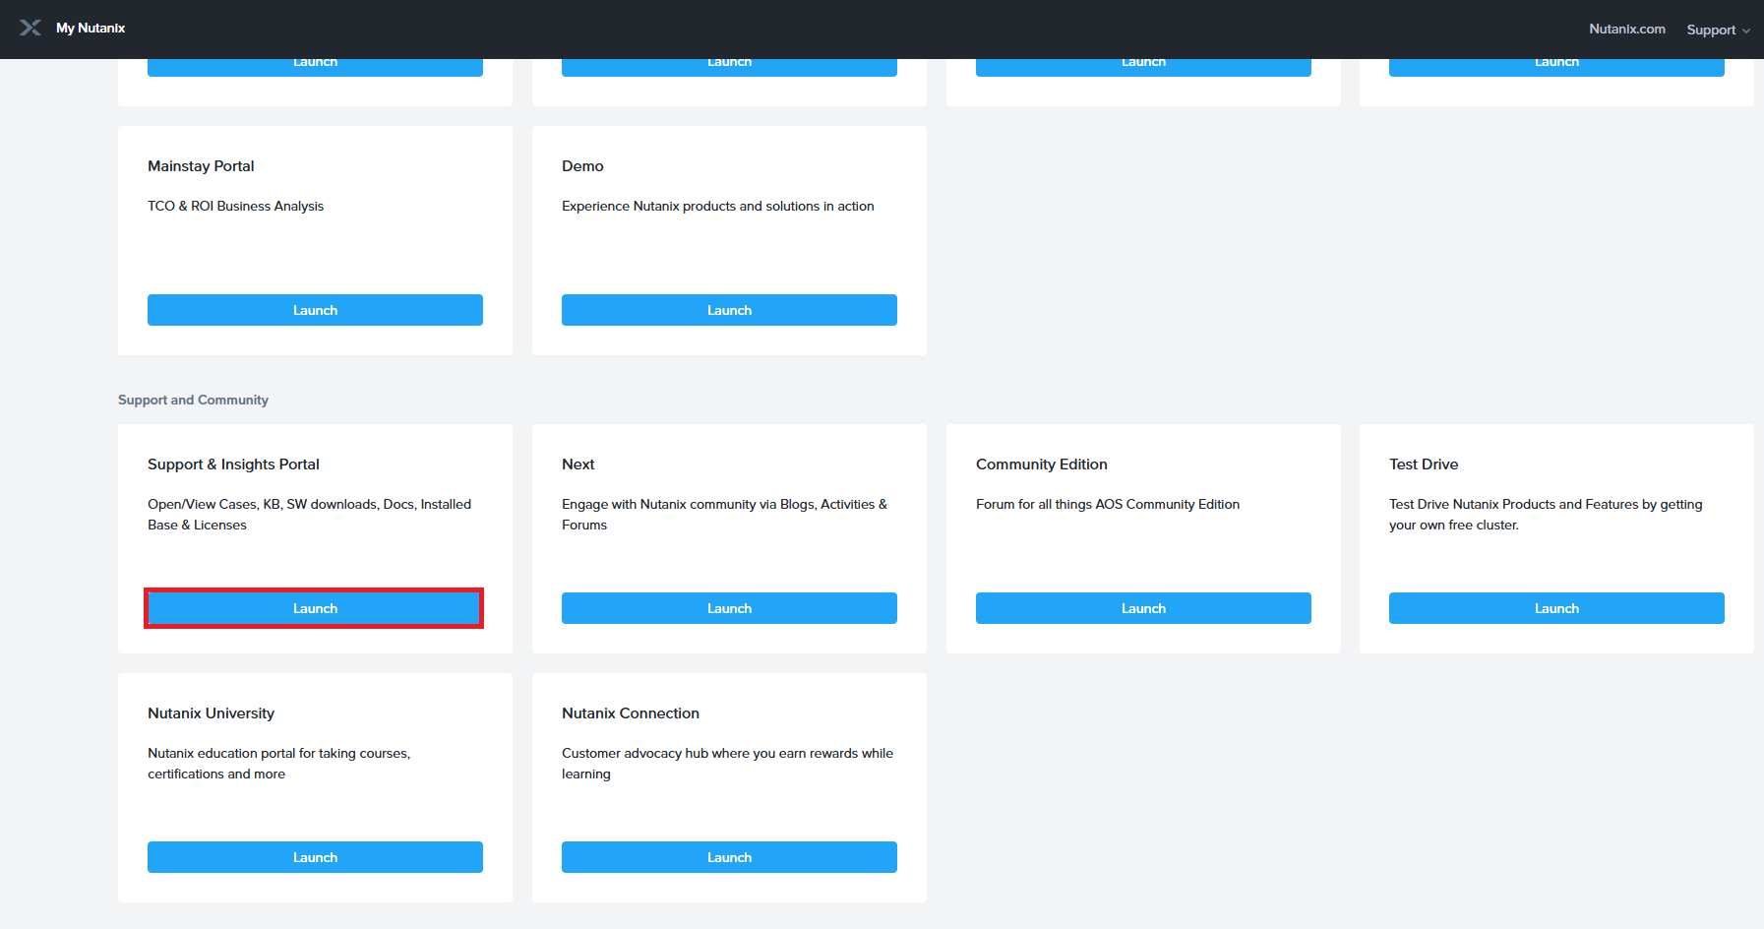Click the Nutanix Connection title
Viewport: 1764px width, 929px height.
click(x=631, y=713)
